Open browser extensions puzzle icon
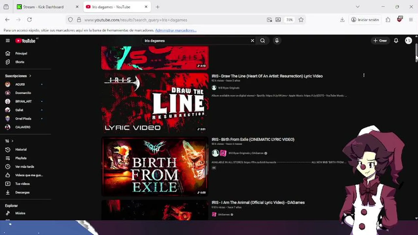 pyautogui.click(x=388, y=20)
